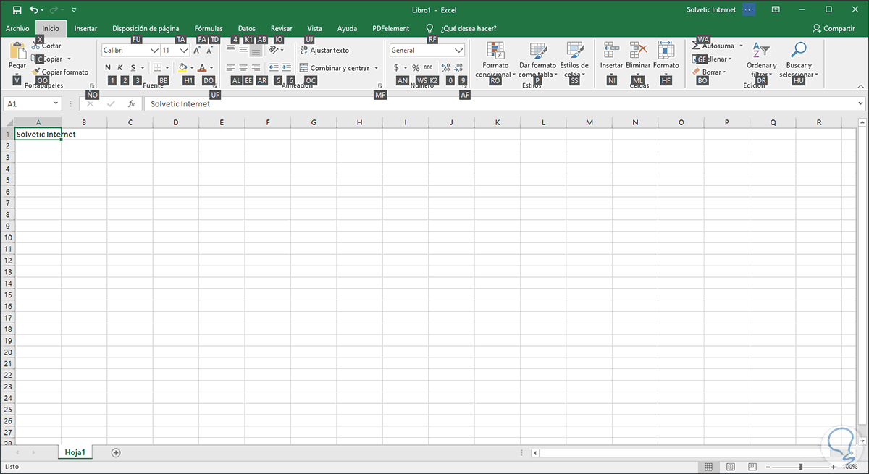Expand the formula bar chevron
The width and height of the screenshot is (869, 474).
click(x=860, y=104)
